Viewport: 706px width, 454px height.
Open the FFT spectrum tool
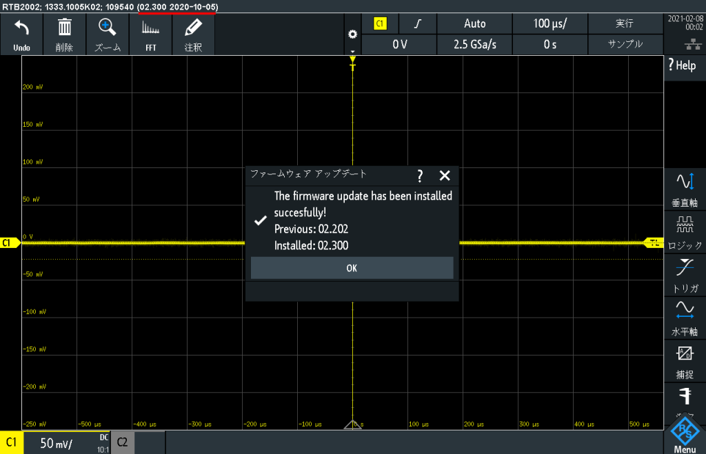click(x=150, y=28)
